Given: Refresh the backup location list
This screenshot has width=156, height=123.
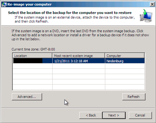Looking at the screenshot, I should (134, 97).
